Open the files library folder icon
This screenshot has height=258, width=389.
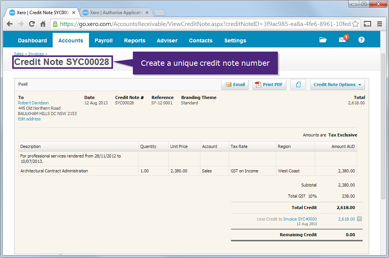[323, 39]
